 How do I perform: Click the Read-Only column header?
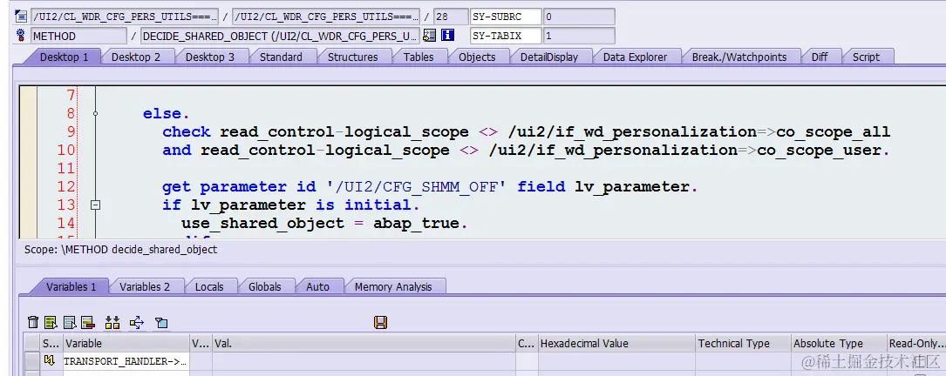tap(915, 344)
